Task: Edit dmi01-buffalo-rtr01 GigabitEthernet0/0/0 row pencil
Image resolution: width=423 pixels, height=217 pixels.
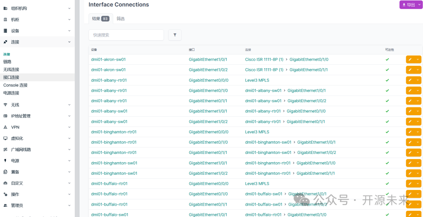Action: point(410,184)
